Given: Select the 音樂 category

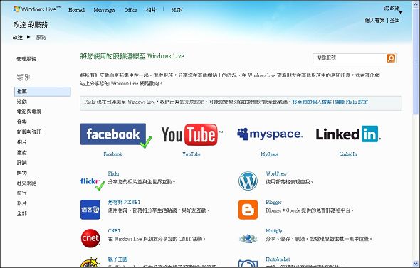Looking at the screenshot, I should click(x=21, y=122).
